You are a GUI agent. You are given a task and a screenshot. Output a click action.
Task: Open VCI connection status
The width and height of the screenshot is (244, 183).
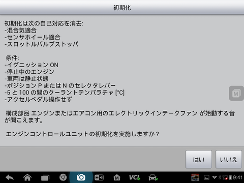point(135,177)
